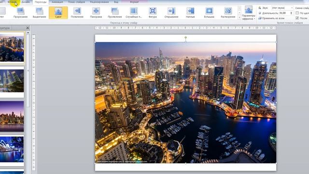Select the Sydney Opera House slide thumbnail
This screenshot has height=174, width=309.
point(12,150)
